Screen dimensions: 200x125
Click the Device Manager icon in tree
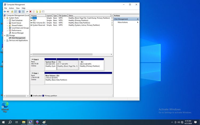click(10, 33)
